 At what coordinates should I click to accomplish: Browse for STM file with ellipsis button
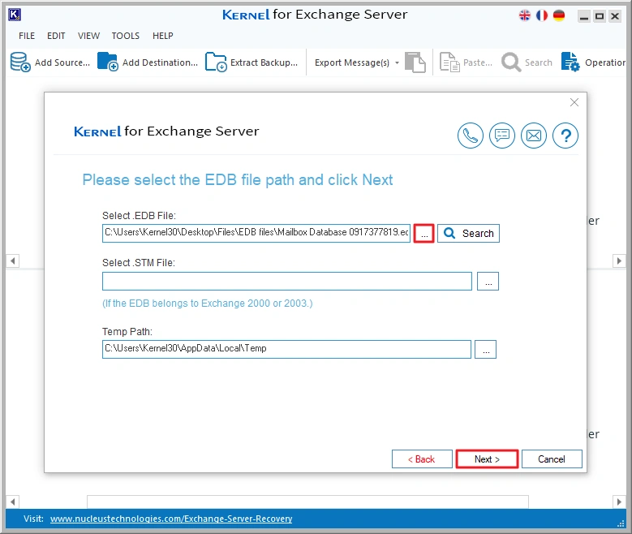pyautogui.click(x=488, y=281)
